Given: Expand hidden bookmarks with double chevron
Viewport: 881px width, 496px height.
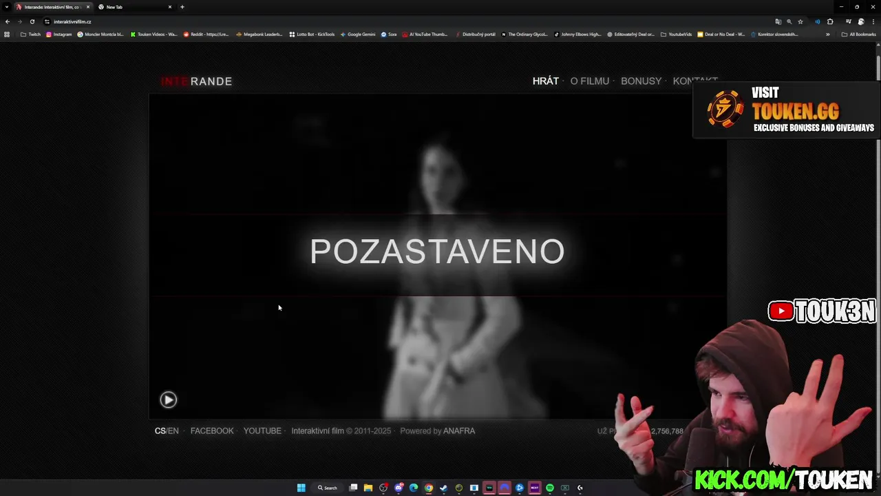Looking at the screenshot, I should (827, 34).
